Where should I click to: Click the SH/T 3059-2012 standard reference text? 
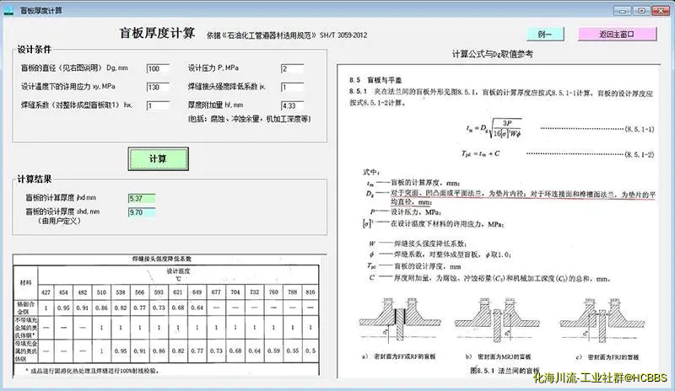click(343, 35)
